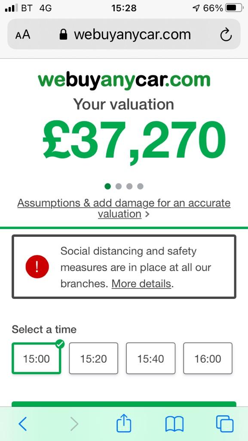Expand Assumptions & add damage chevron link
This screenshot has height=441, width=248.
[124, 208]
